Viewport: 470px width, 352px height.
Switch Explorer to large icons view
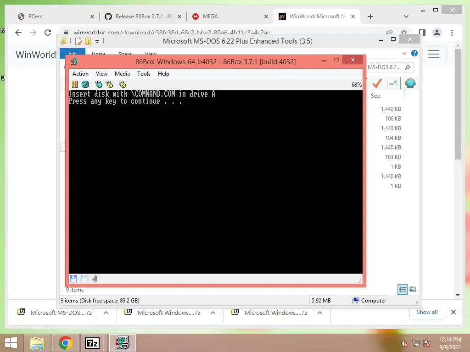(x=413, y=289)
